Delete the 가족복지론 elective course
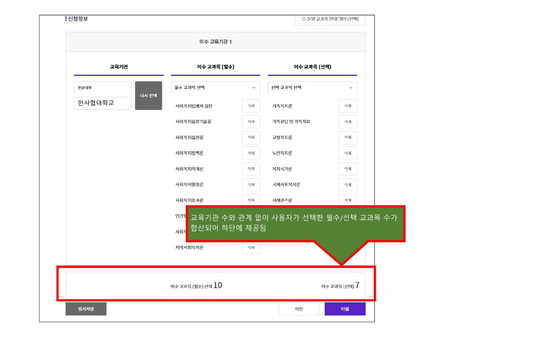The width and height of the screenshot is (541, 337). click(348, 106)
